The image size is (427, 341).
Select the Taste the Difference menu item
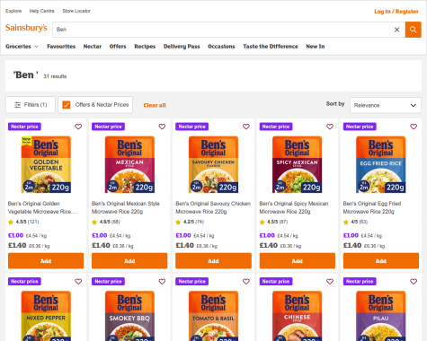(271, 47)
